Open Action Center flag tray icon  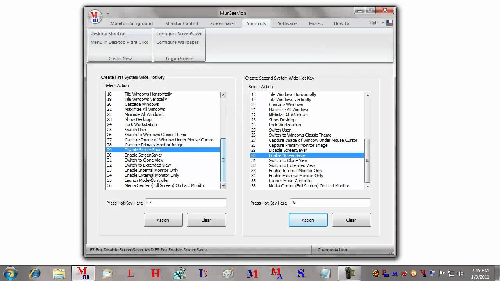tap(442, 274)
